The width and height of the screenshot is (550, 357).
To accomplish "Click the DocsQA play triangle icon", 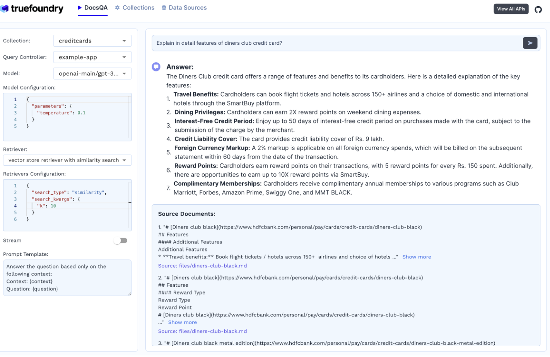I will point(80,8).
